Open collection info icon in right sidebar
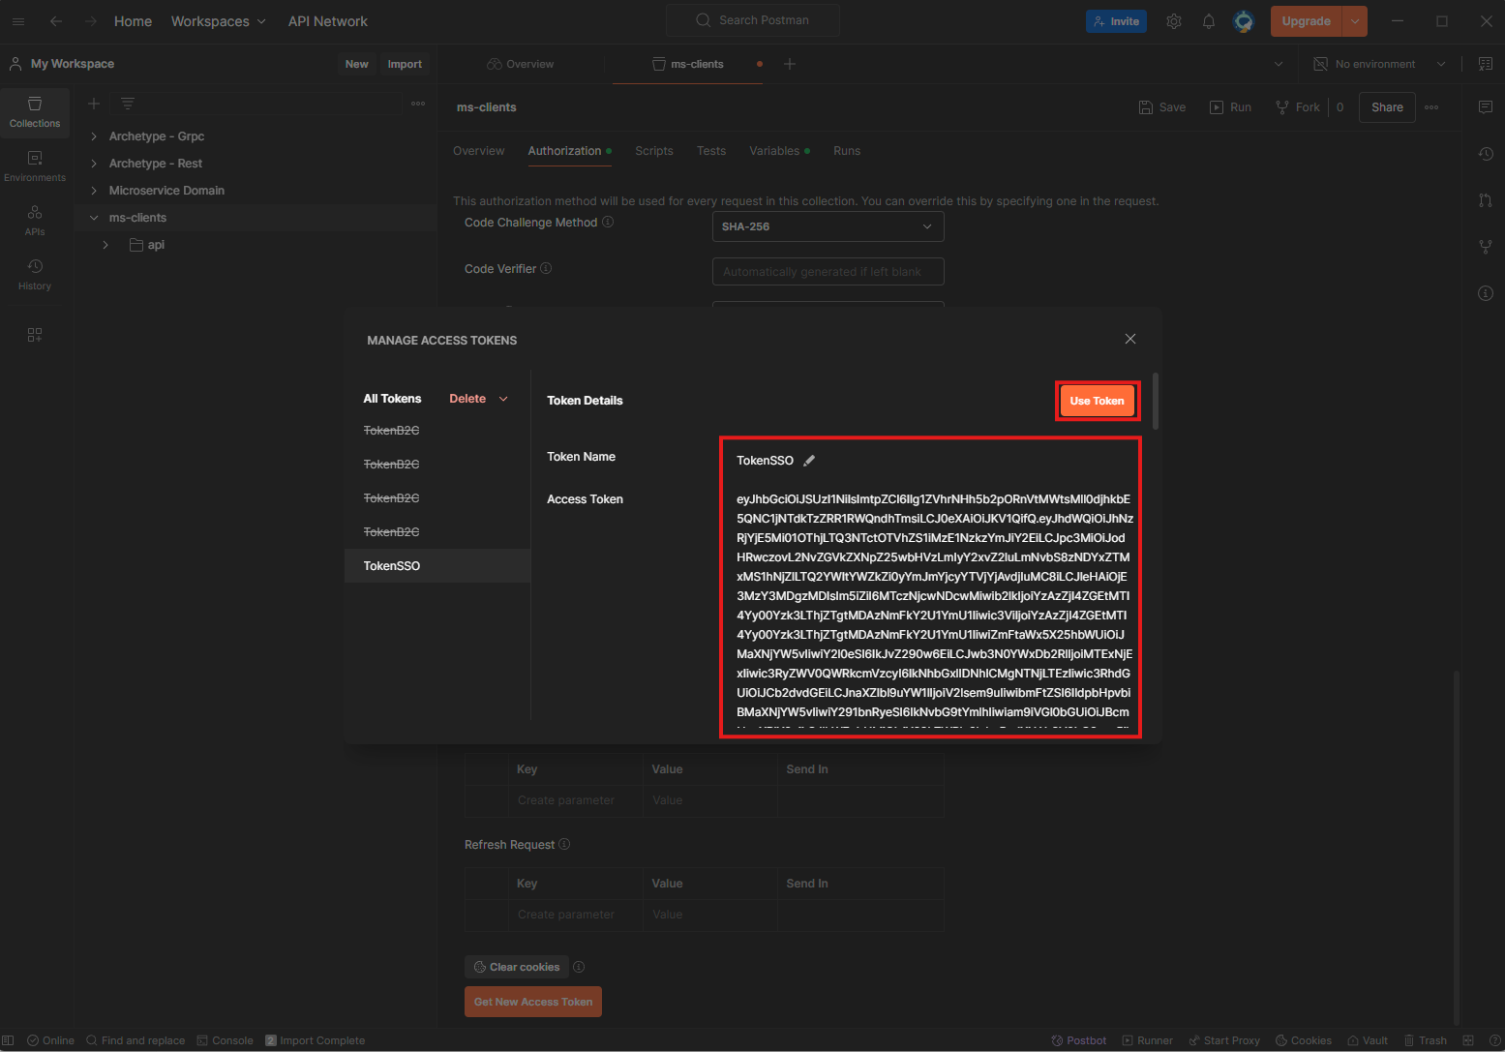Screen dimensions: 1505x1052 [1486, 293]
